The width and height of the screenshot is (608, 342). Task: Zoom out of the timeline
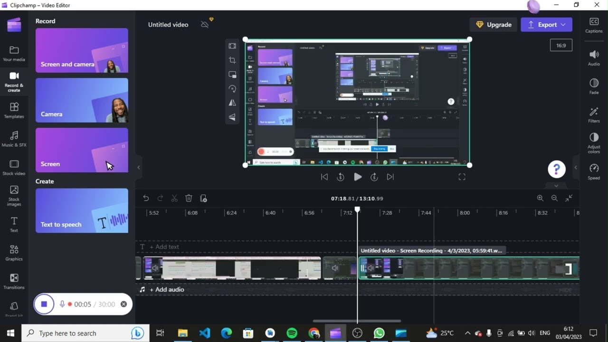pos(554,198)
